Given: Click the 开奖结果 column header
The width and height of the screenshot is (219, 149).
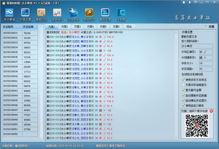Looking at the screenshot, I should (30, 27).
